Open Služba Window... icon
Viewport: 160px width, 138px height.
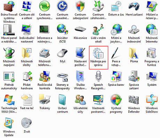tap(80, 76)
